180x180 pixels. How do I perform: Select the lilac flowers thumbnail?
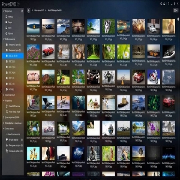pyautogui.click(x=33, y=52)
